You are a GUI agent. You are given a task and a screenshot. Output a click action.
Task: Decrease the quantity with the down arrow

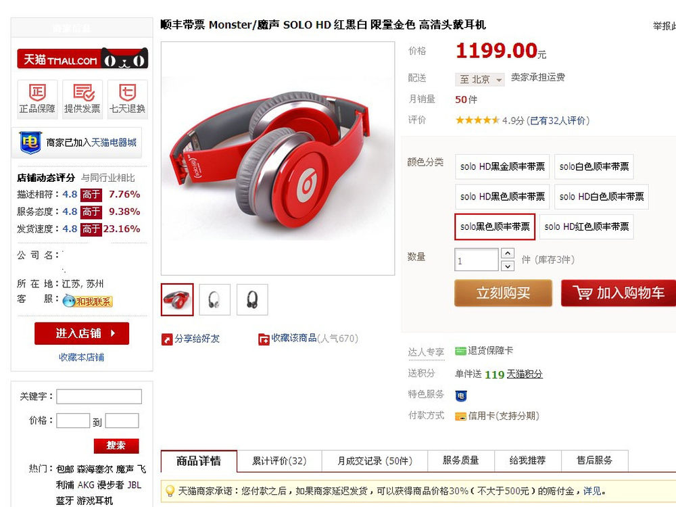(x=508, y=266)
